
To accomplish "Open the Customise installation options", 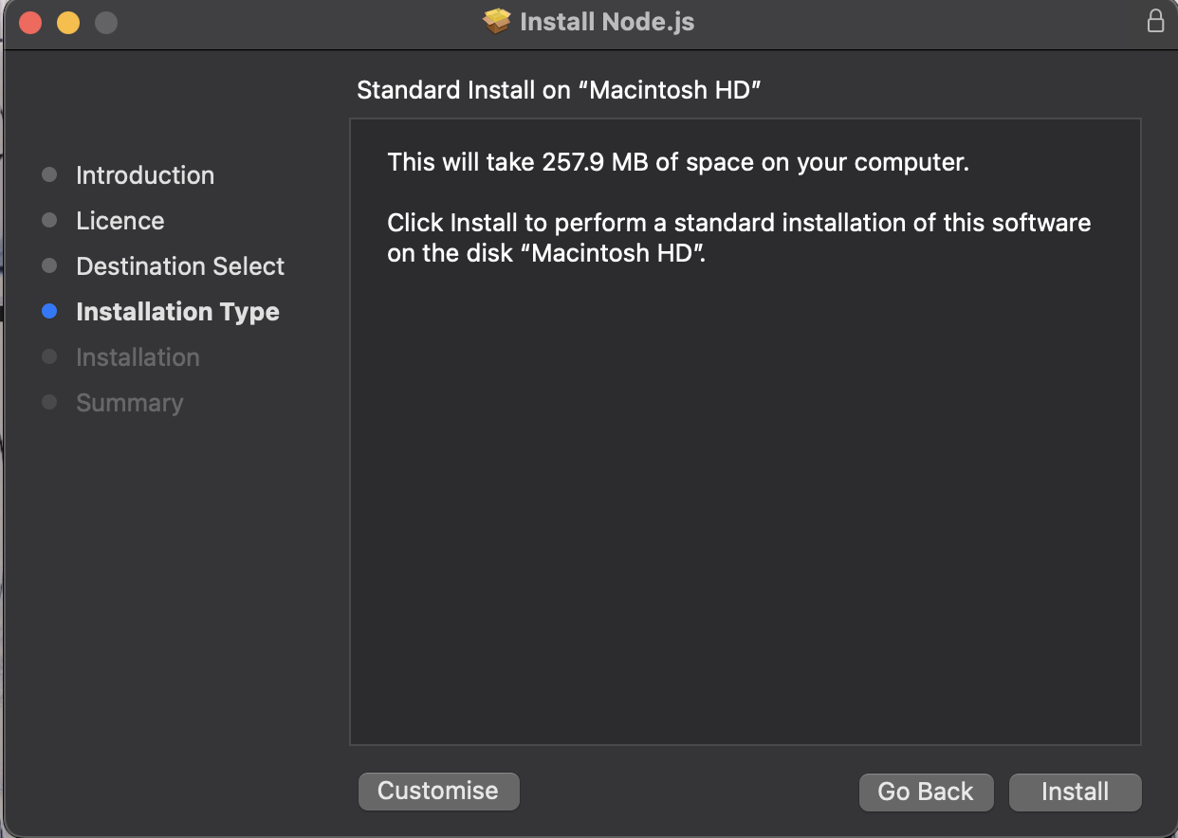I will pyautogui.click(x=438, y=791).
